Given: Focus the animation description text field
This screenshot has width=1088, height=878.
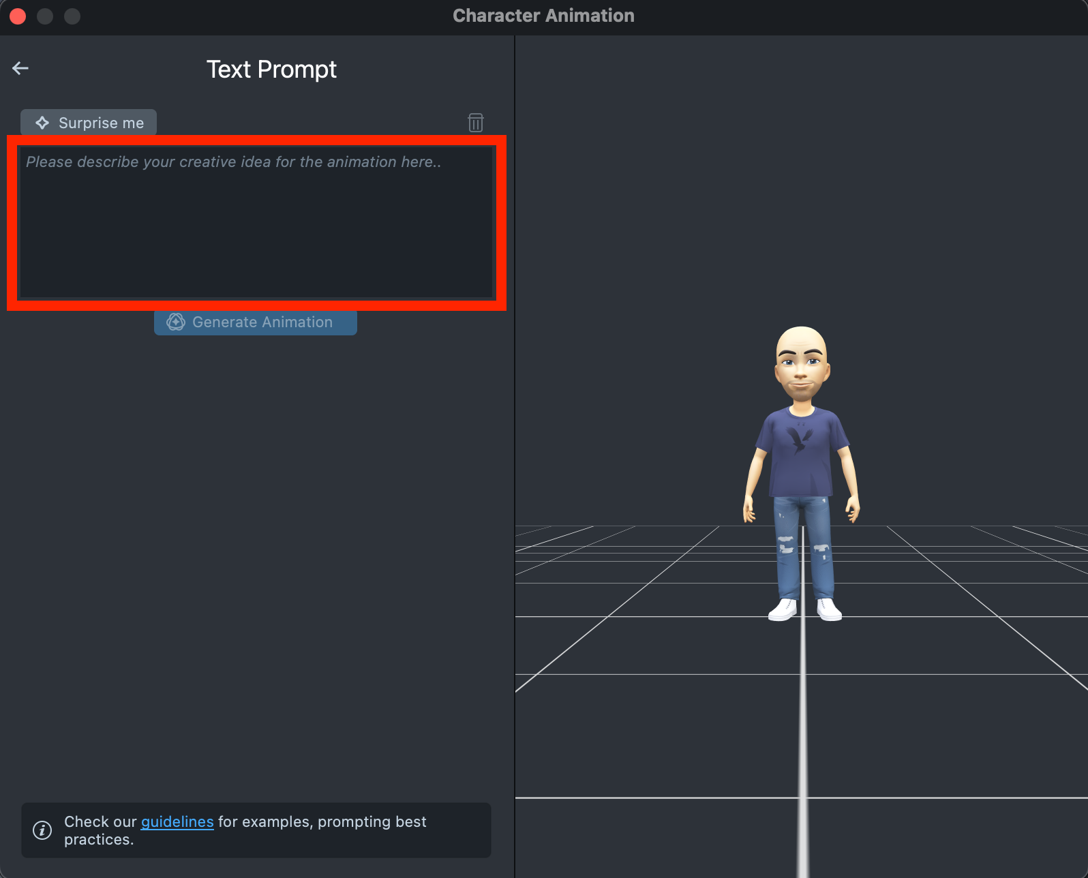Looking at the screenshot, I should tap(256, 222).
